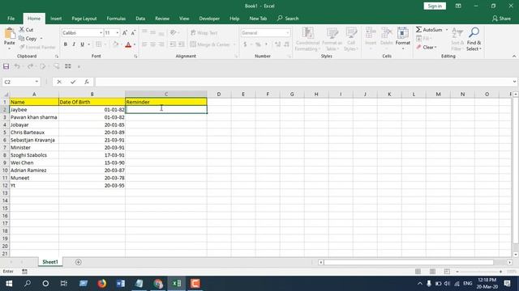
Task: Switch to Page Break Preview icon
Action: (447, 272)
